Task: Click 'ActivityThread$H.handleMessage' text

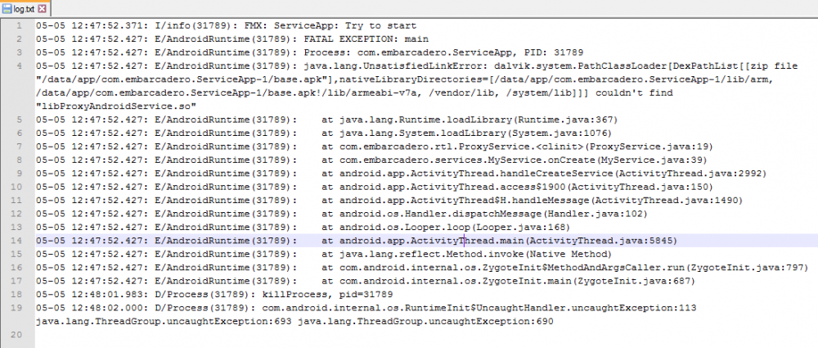Action: point(500,200)
